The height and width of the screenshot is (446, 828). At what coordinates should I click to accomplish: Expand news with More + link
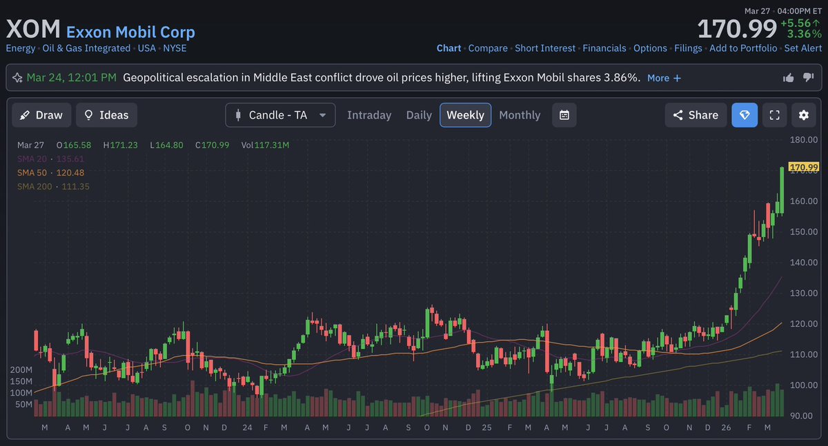point(664,78)
